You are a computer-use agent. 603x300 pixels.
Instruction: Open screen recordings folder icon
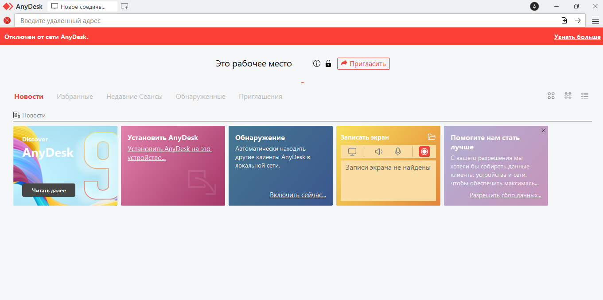click(x=432, y=137)
